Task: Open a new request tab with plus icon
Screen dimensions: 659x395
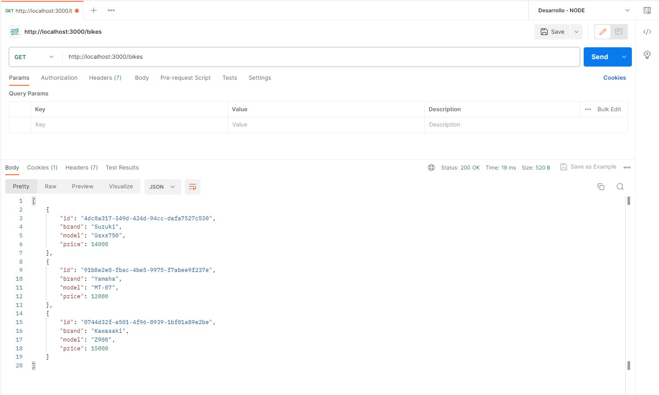Action: 94,10
